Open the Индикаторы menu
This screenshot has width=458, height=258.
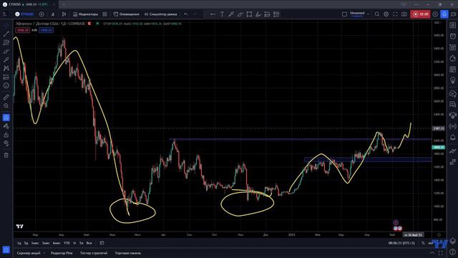pyautogui.click(x=85, y=14)
